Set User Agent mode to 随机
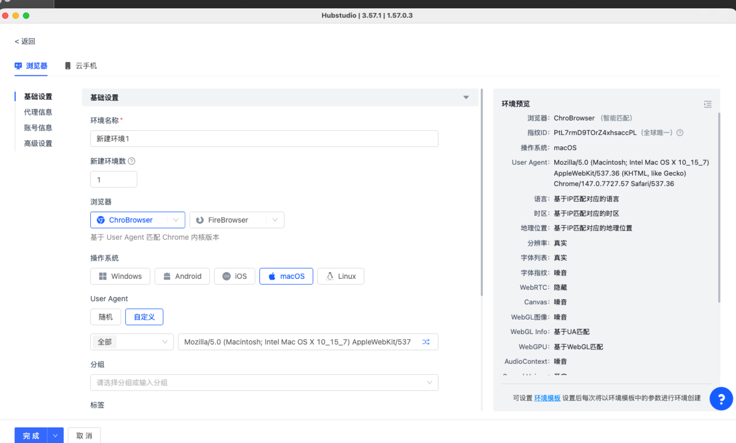 [x=106, y=317]
